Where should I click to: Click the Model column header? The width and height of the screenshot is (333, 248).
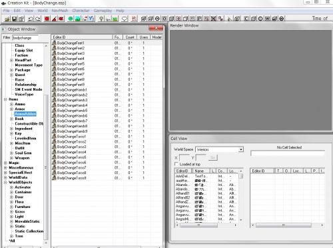[x=157, y=37]
